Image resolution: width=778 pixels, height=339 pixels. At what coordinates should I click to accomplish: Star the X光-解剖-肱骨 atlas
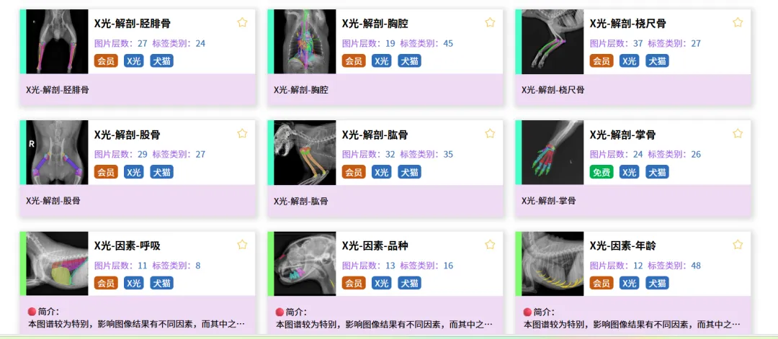490,133
